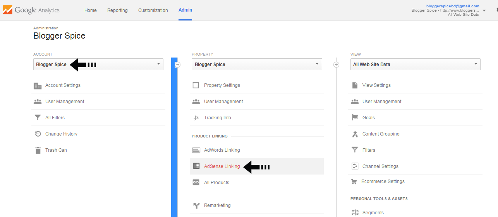The width and height of the screenshot is (498, 217).
Task: Click the All Filters funnel icon
Action: point(38,118)
